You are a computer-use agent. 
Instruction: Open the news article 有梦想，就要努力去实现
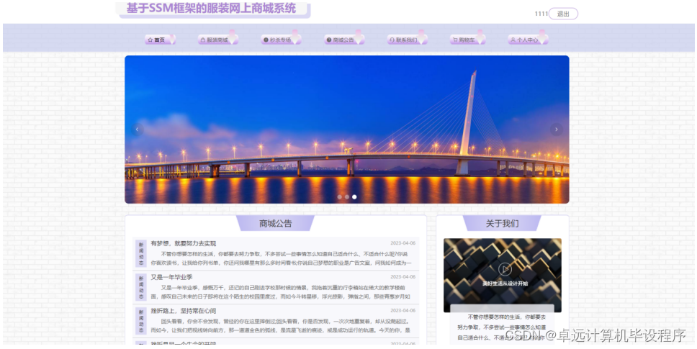coord(183,243)
